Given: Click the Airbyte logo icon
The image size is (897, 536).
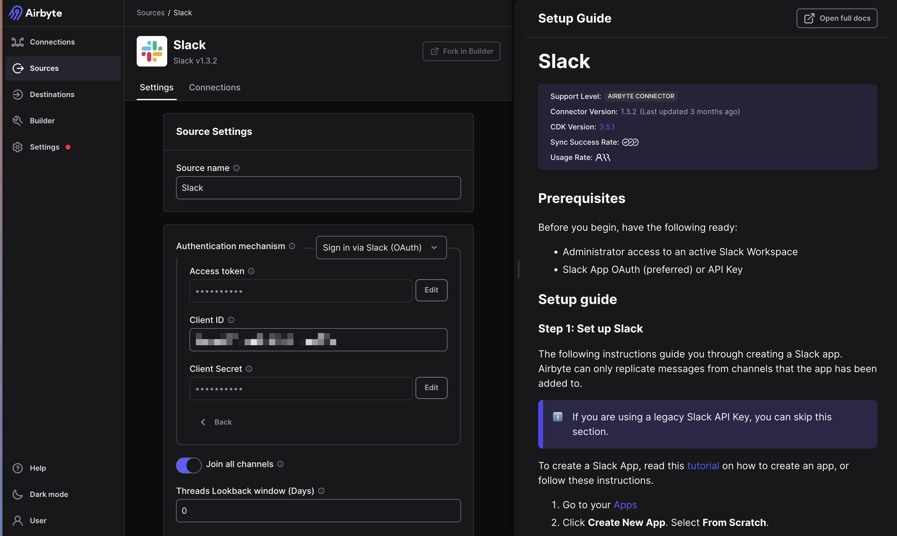Looking at the screenshot, I should pos(15,13).
